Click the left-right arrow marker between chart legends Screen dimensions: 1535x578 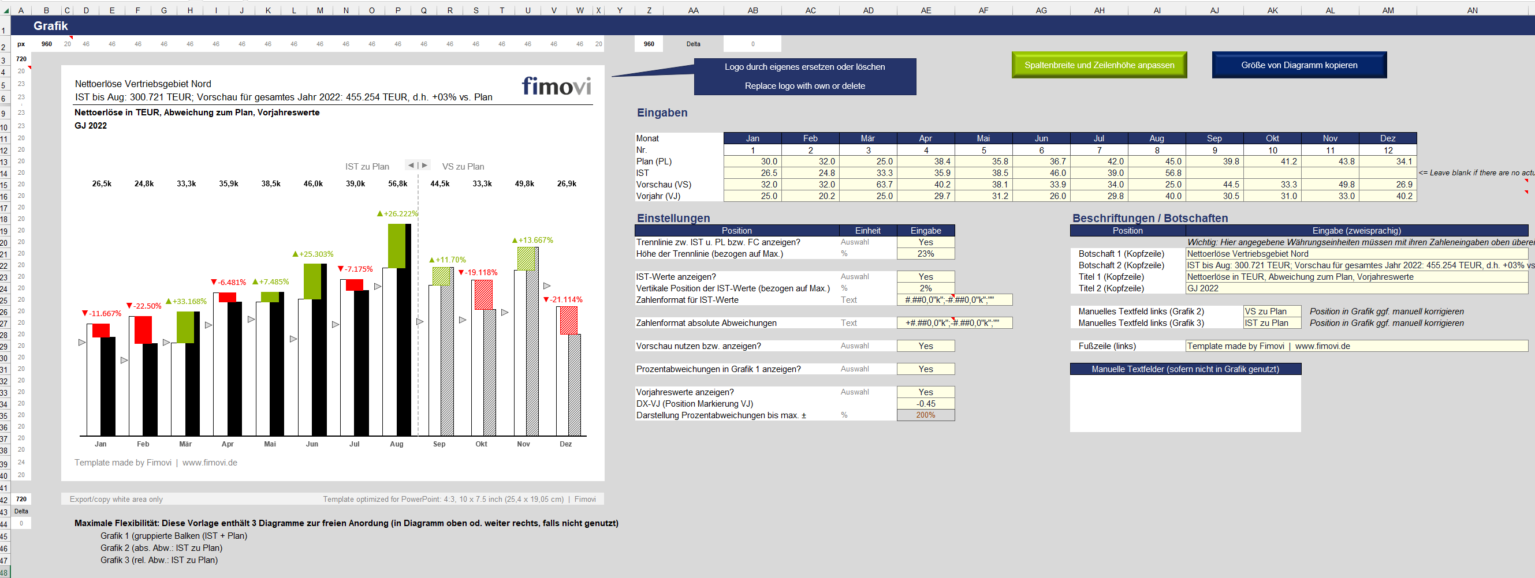(x=417, y=166)
